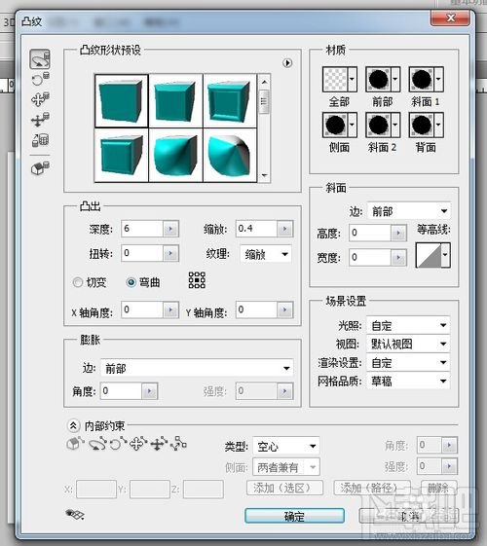
Task: Open the 斜面 边 dropdown
Action: click(x=409, y=211)
